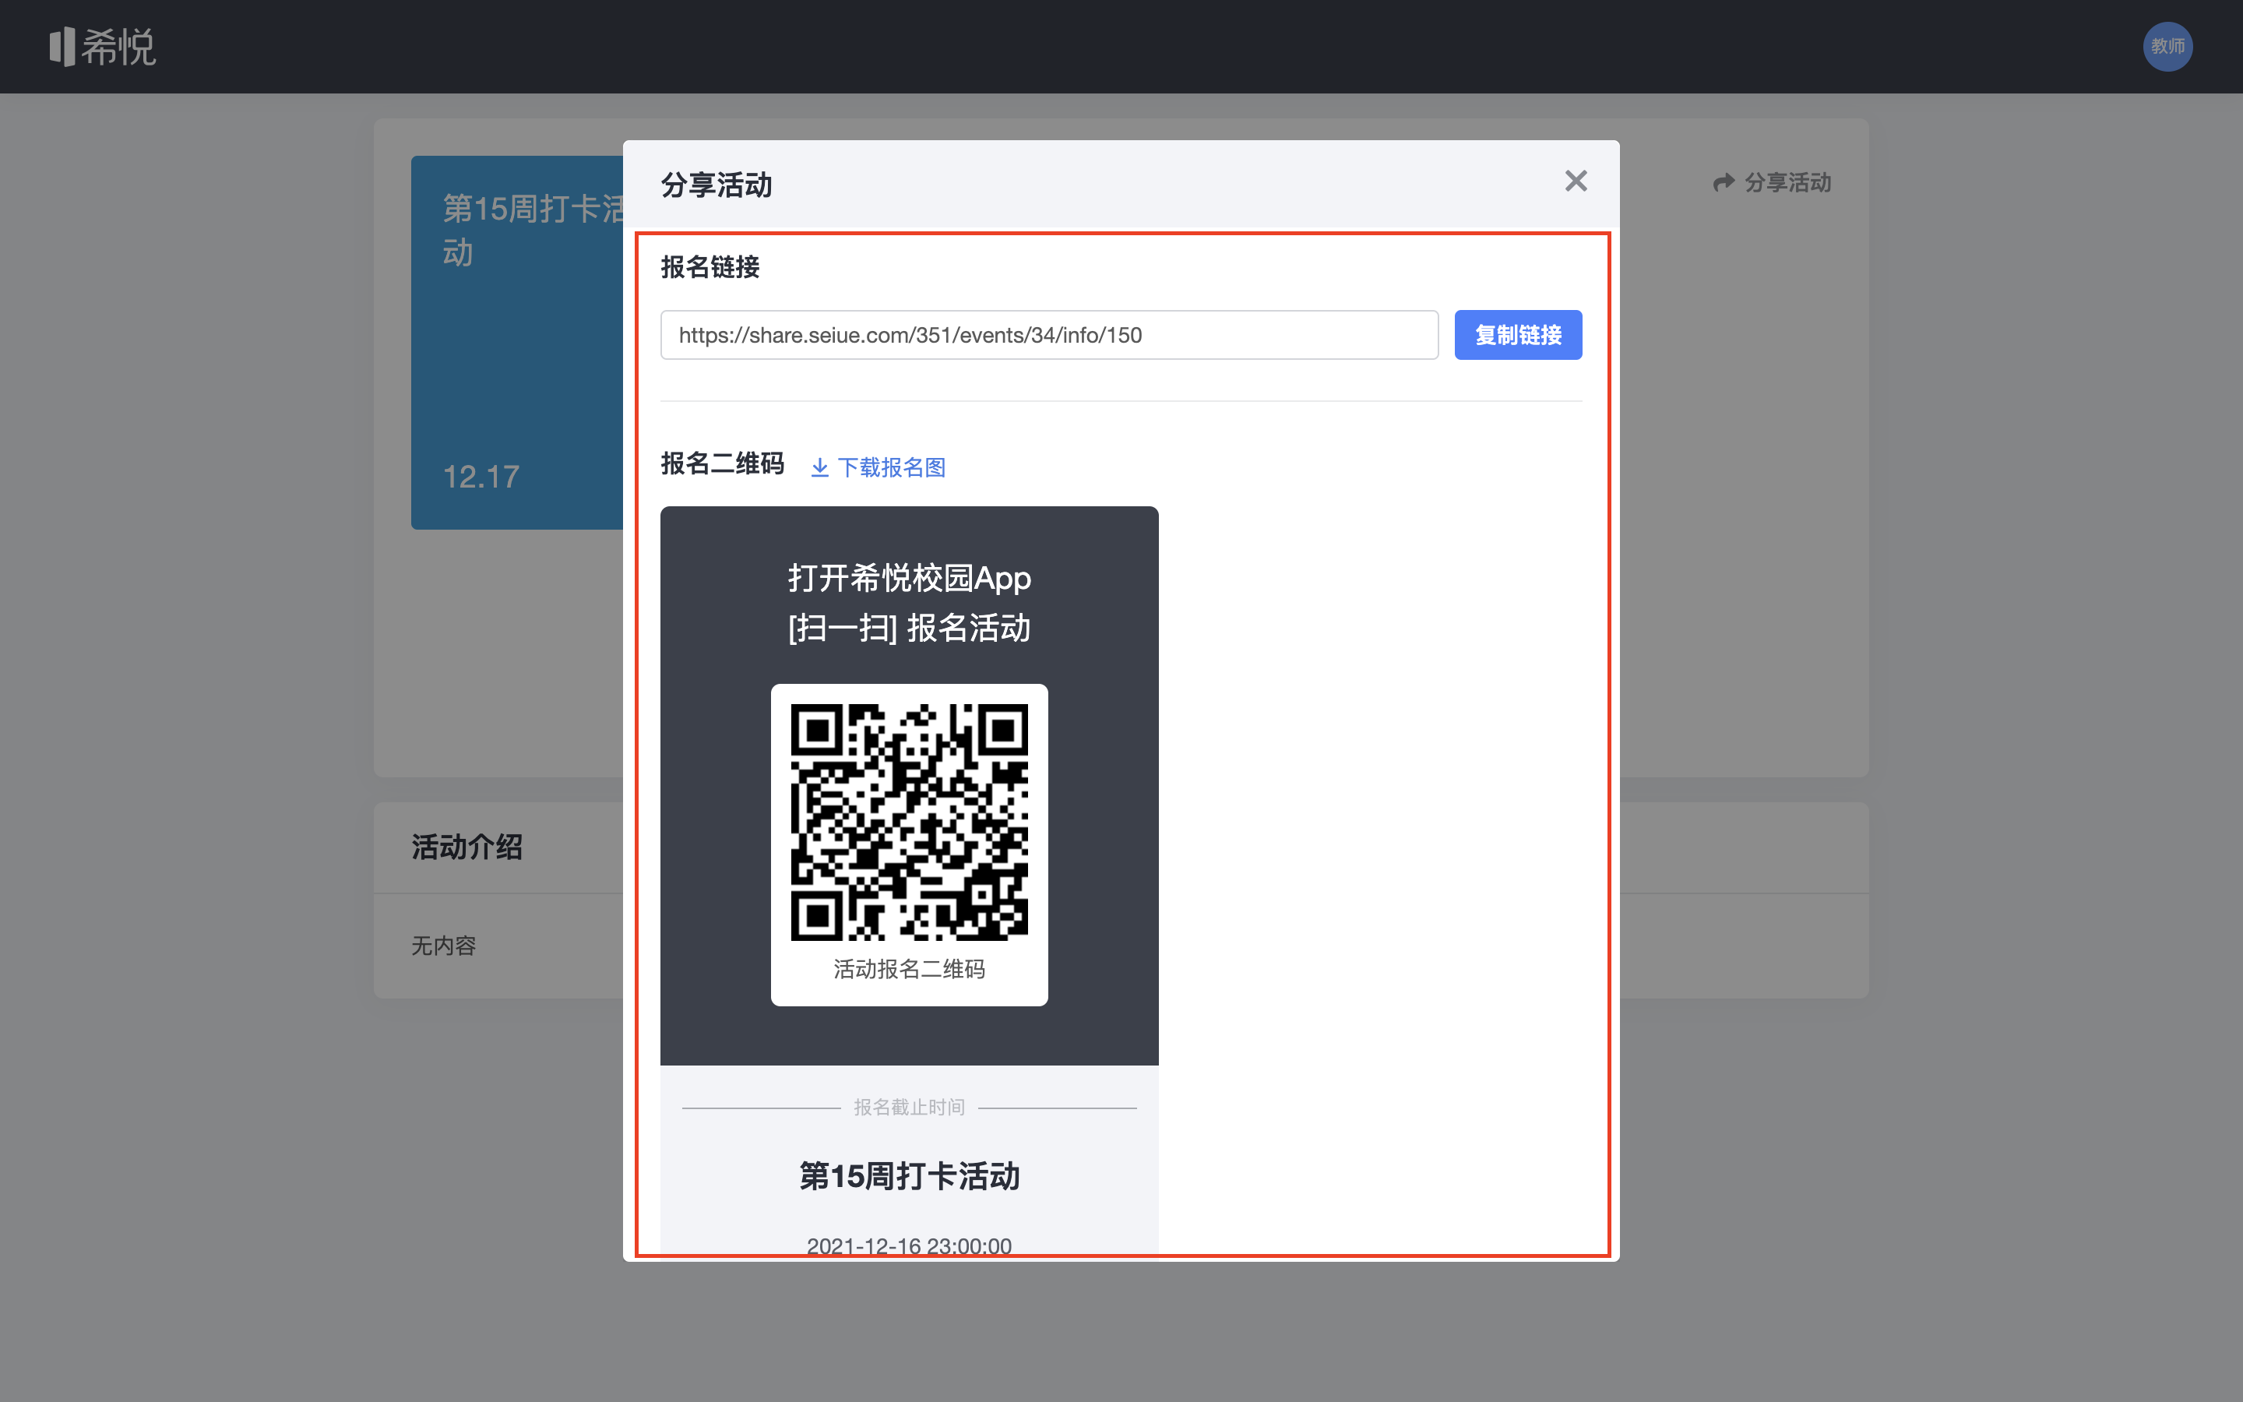Click the share arrow icon next to 分享活动
2243x1402 pixels.
[x=1723, y=183]
